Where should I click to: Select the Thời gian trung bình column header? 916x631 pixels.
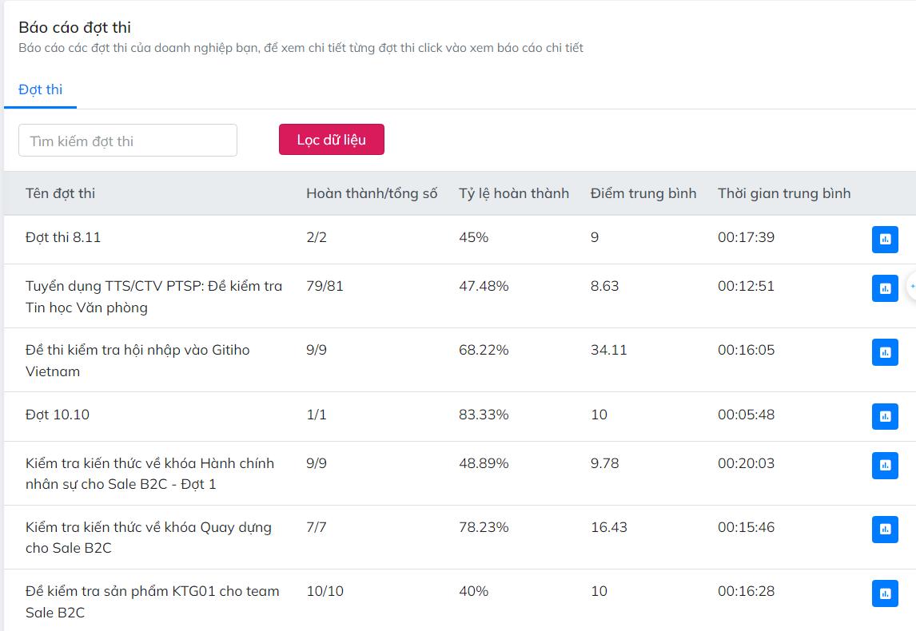(x=784, y=193)
